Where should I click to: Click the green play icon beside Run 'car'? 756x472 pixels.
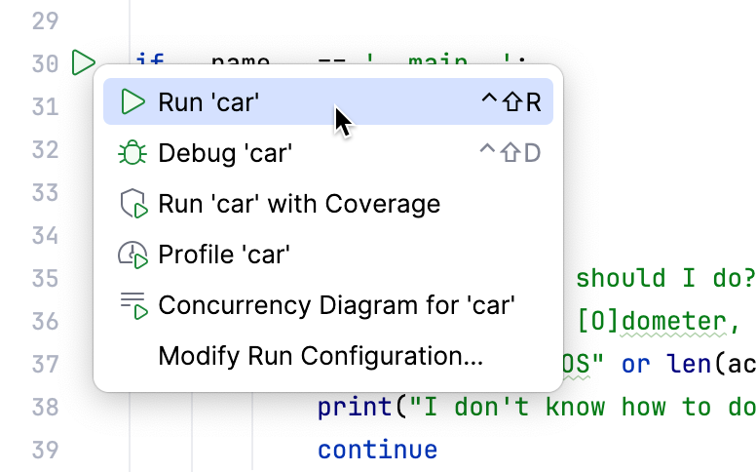tap(132, 102)
